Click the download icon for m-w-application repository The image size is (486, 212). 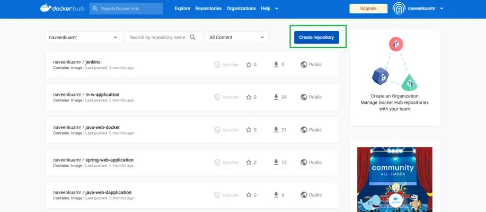pos(276,97)
